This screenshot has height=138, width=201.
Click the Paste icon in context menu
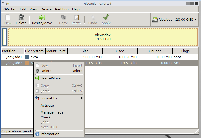[x=37, y=91]
